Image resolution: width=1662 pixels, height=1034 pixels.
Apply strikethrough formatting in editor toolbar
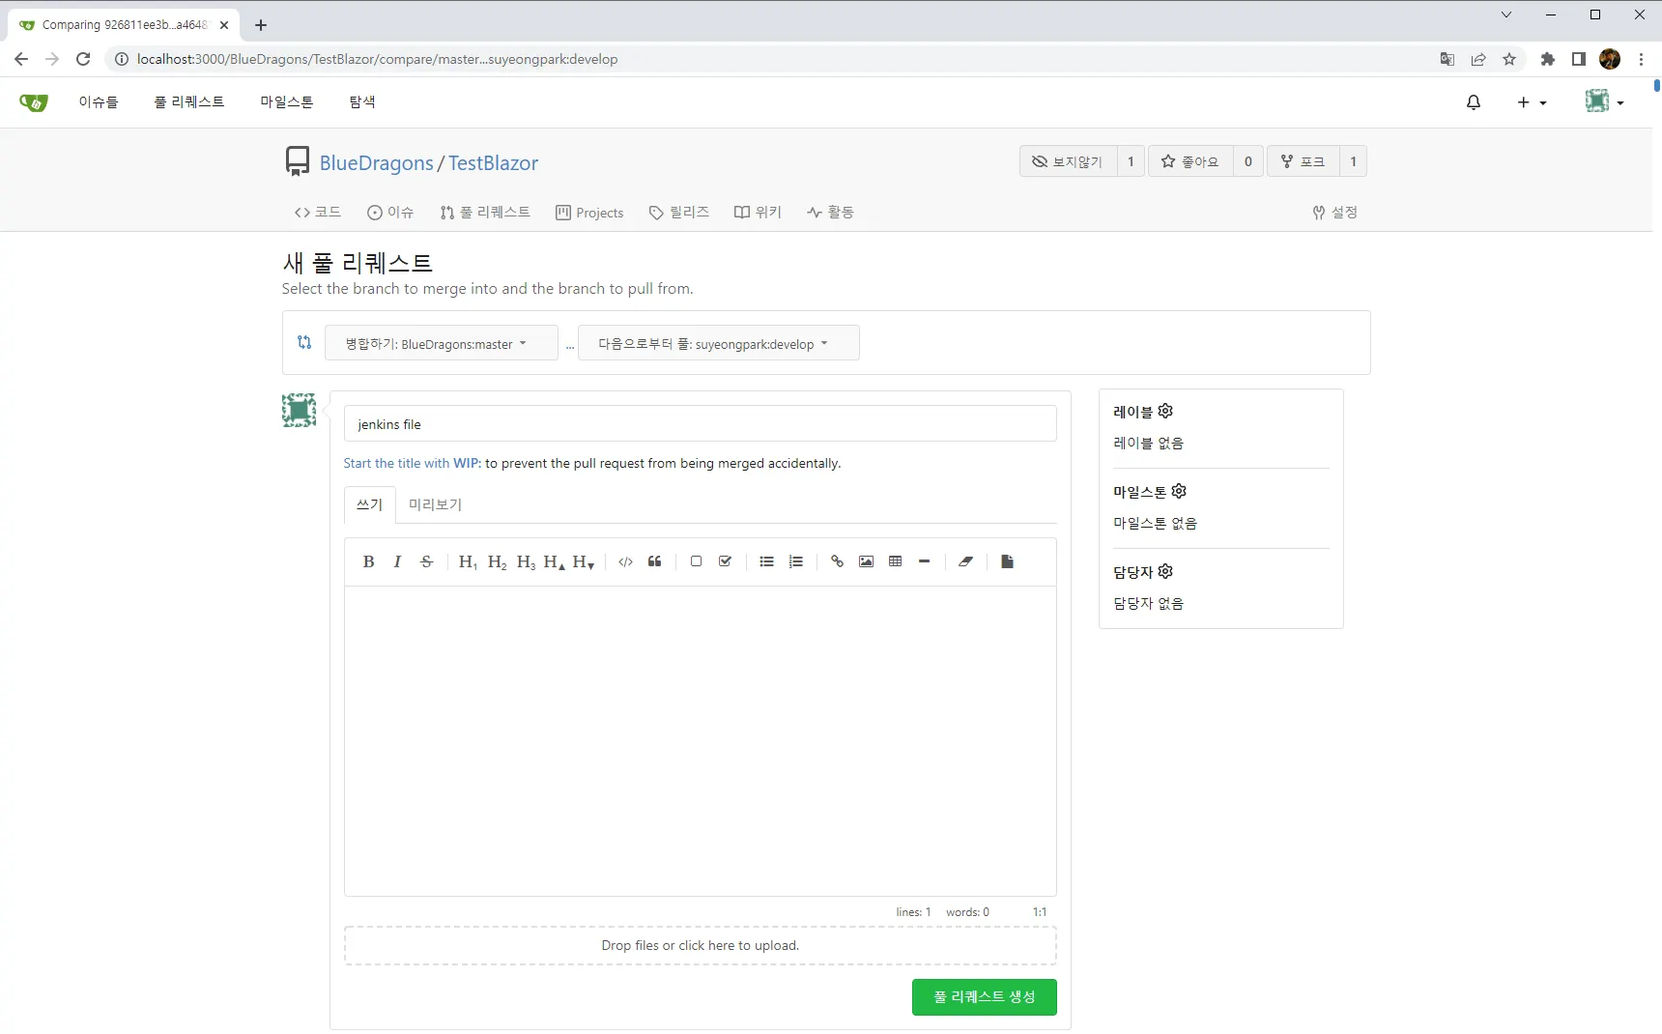(426, 561)
